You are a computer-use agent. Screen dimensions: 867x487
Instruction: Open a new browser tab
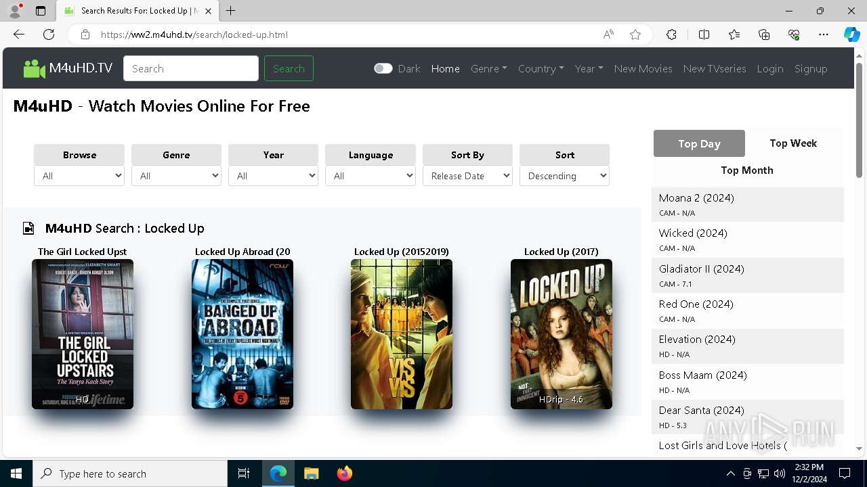[231, 11]
